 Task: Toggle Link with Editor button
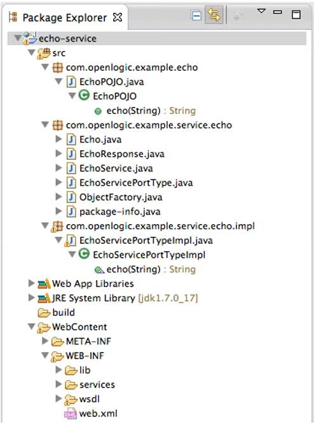click(214, 15)
